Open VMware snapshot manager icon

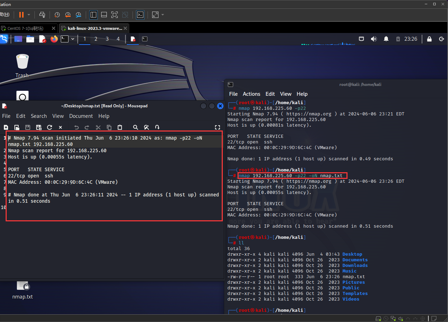(x=79, y=15)
